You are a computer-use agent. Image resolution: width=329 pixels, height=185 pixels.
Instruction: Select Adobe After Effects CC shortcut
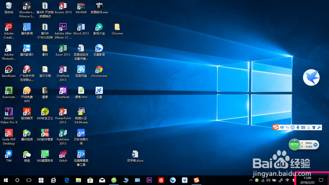[63, 31]
